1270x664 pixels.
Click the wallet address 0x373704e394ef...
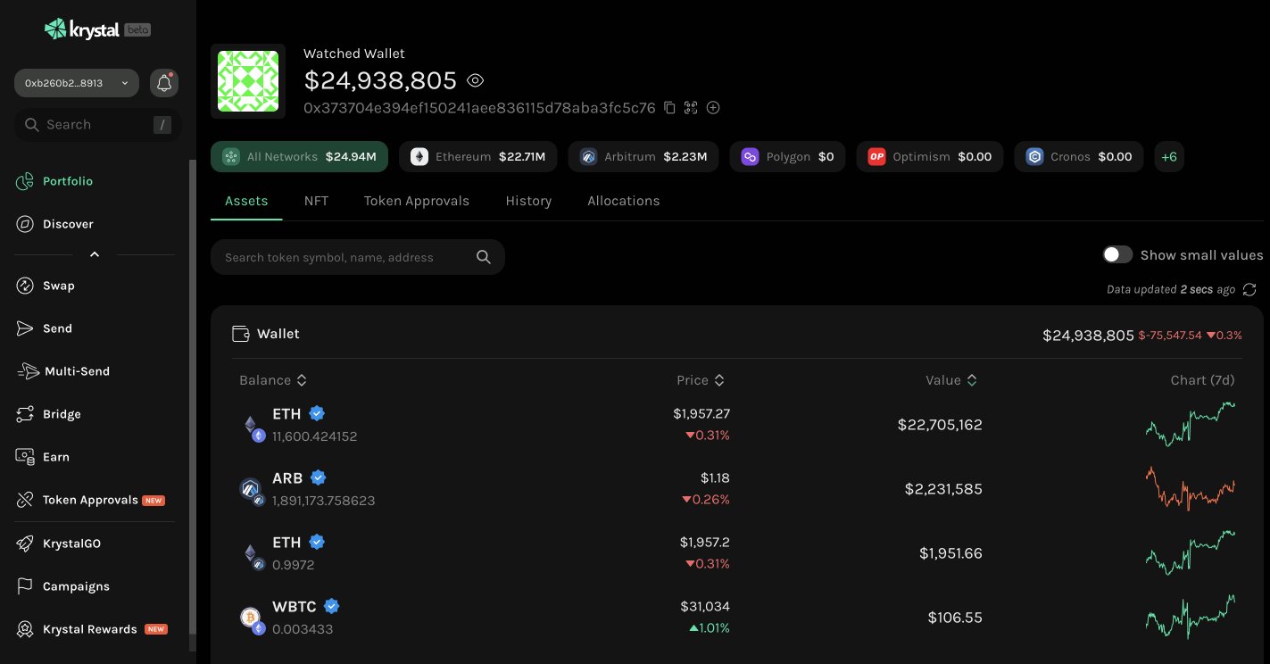click(479, 108)
